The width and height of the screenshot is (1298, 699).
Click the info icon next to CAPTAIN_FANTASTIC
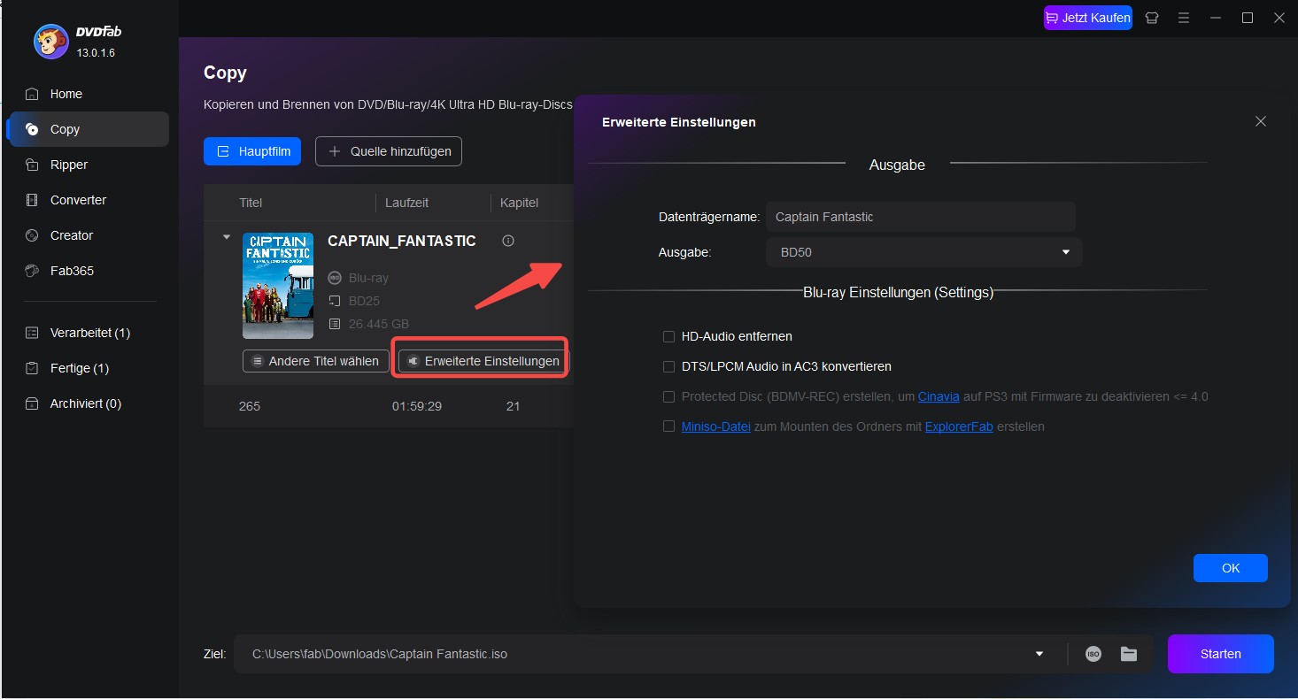click(x=508, y=241)
